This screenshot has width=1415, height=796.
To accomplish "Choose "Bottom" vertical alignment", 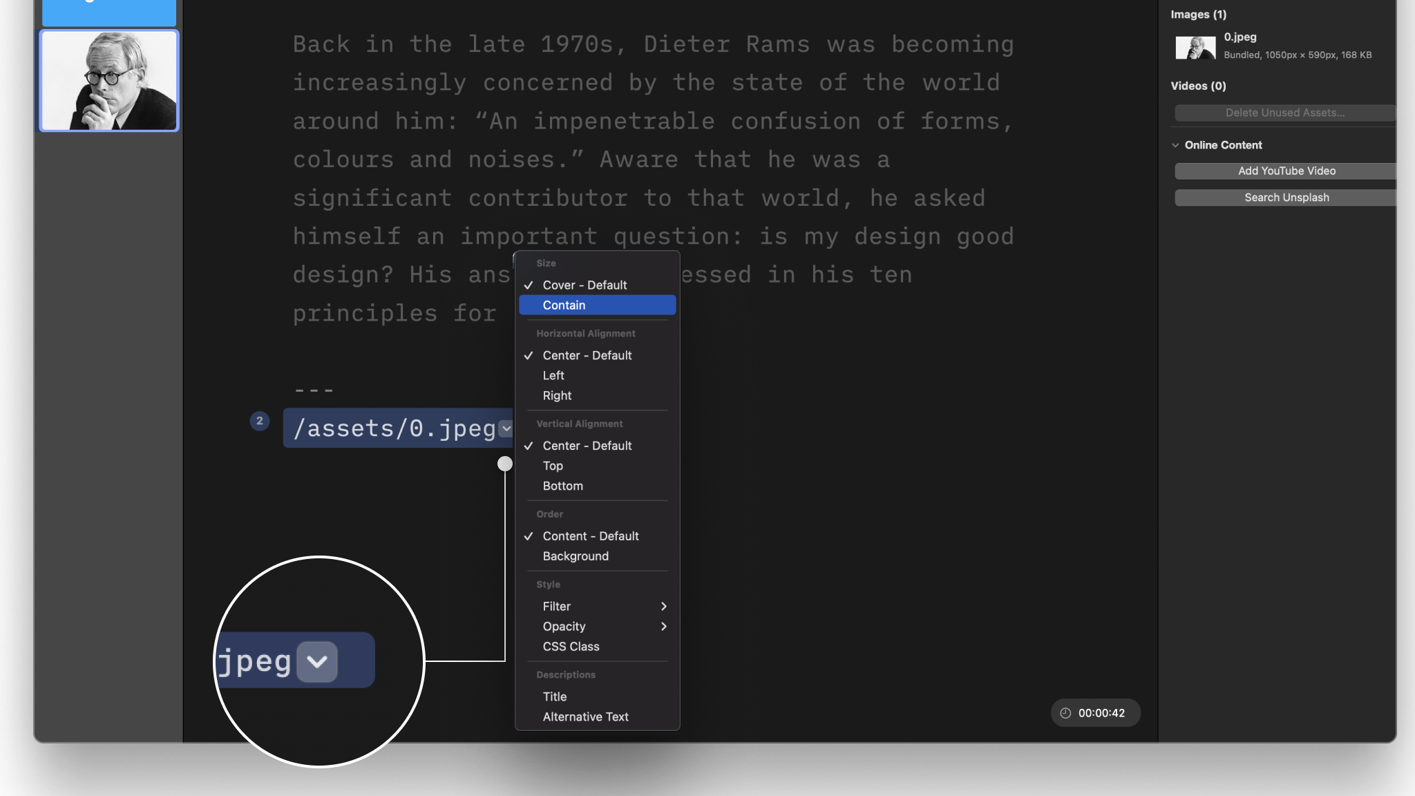I will pos(562,486).
